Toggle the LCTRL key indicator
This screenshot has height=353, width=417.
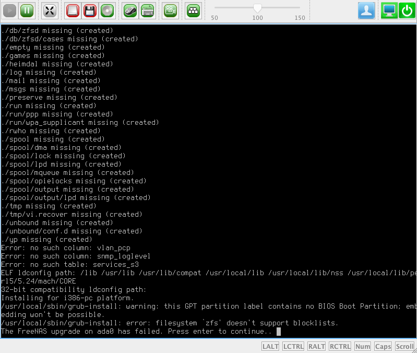pyautogui.click(x=293, y=346)
